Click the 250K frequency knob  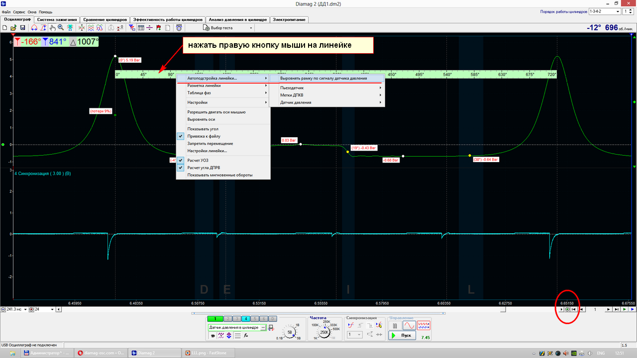click(x=324, y=332)
